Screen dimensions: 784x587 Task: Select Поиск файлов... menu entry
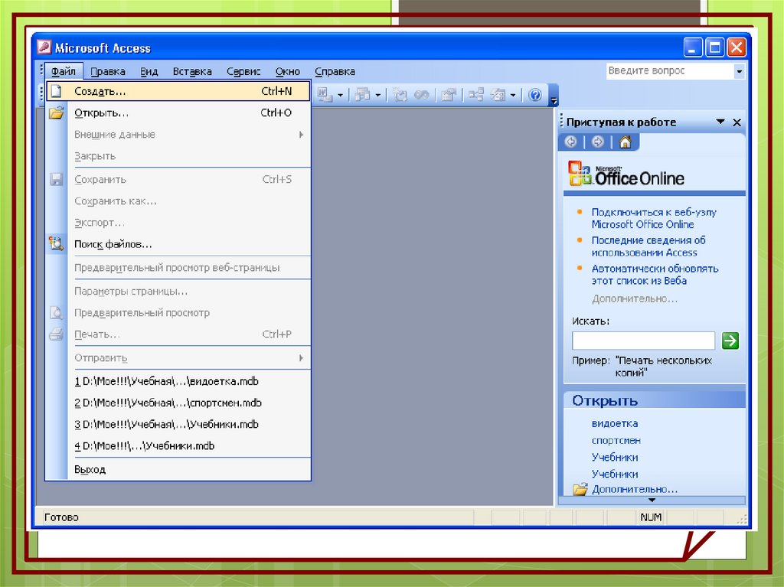pos(178,244)
